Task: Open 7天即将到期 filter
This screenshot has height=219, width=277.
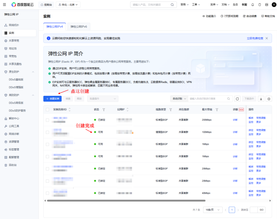Action: tap(229, 16)
